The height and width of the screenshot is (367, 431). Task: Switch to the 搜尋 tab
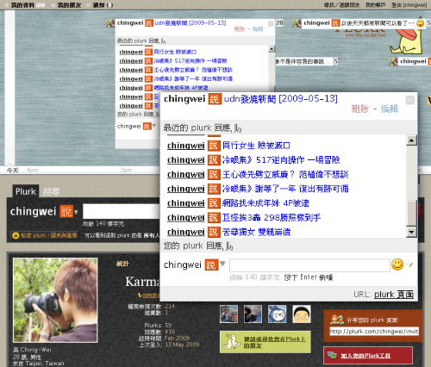point(51,191)
